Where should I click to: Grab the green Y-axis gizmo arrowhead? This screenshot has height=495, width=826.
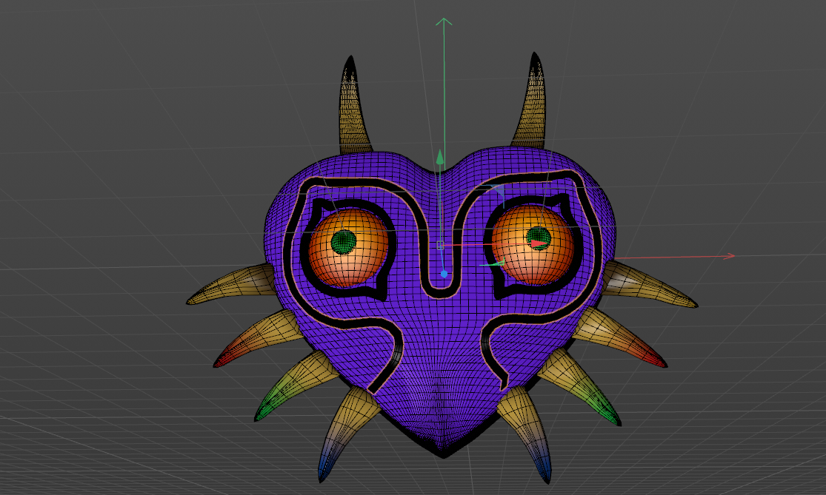(x=440, y=157)
